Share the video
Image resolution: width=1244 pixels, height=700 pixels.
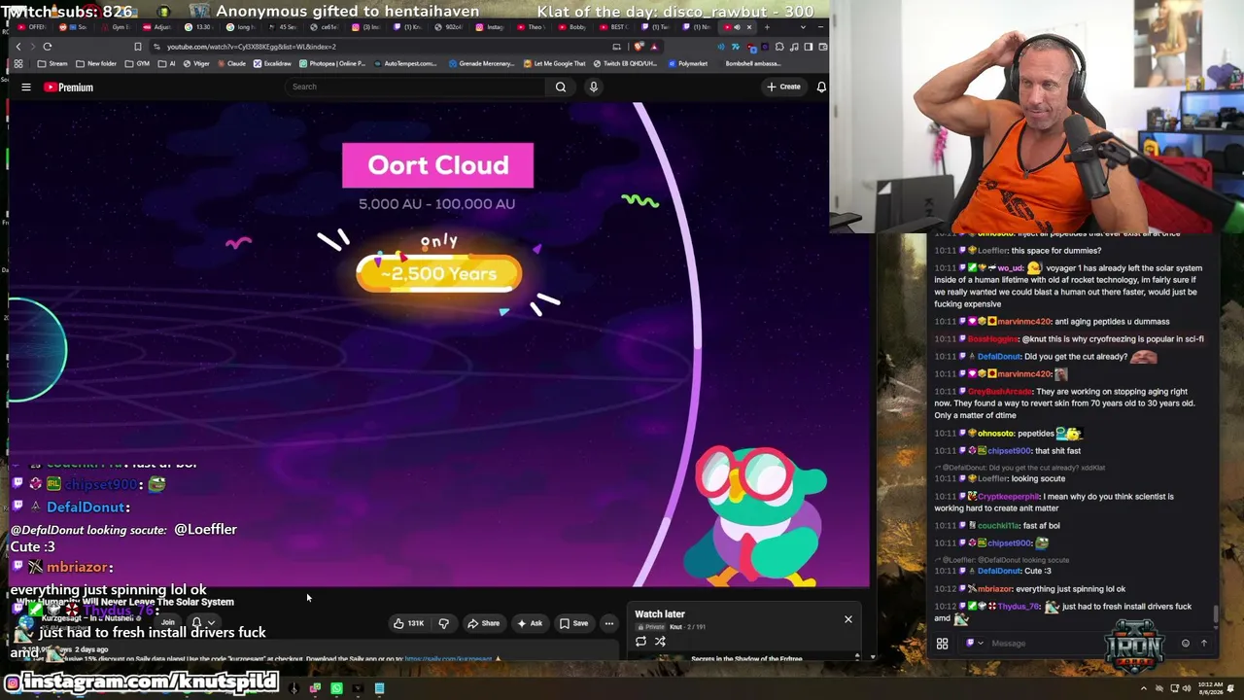(x=483, y=623)
